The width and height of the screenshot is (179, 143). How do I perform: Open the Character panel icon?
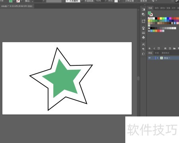point(143,44)
